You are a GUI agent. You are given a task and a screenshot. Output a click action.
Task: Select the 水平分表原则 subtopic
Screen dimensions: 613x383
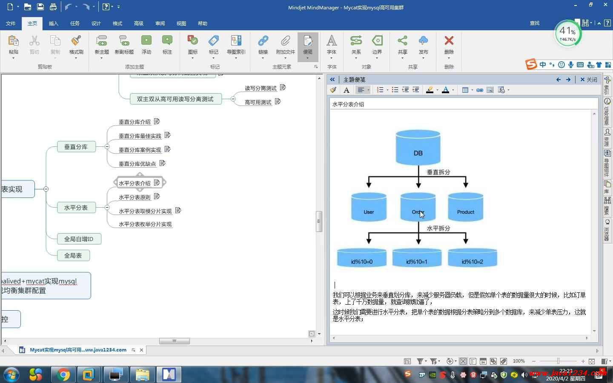[x=135, y=197]
